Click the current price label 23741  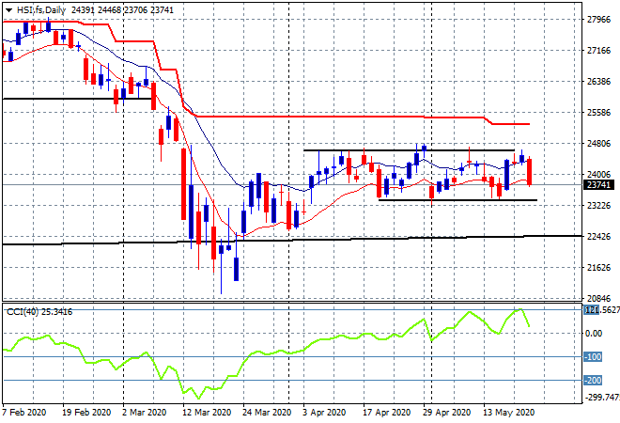tap(599, 185)
